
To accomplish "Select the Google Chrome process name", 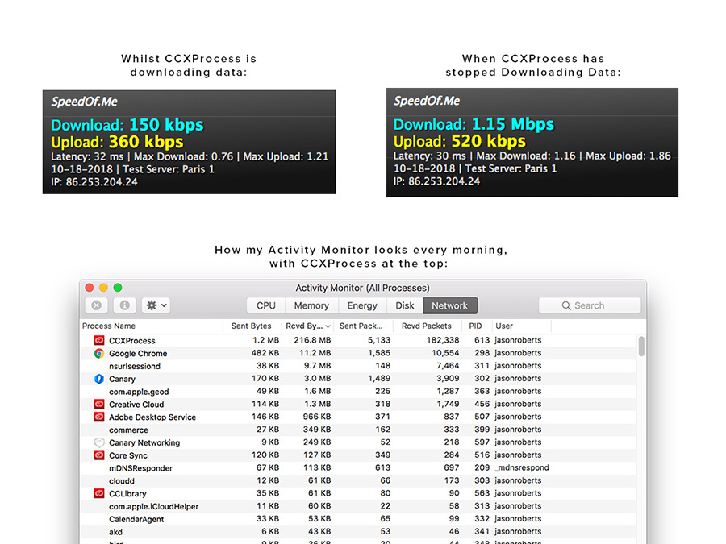I will coord(138,354).
